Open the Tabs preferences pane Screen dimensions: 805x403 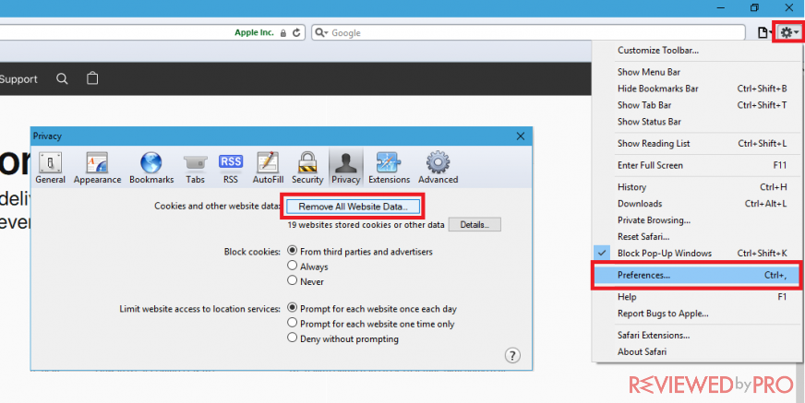[x=195, y=168]
